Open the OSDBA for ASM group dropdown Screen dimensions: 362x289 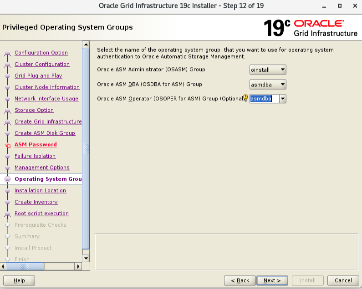(x=268, y=85)
